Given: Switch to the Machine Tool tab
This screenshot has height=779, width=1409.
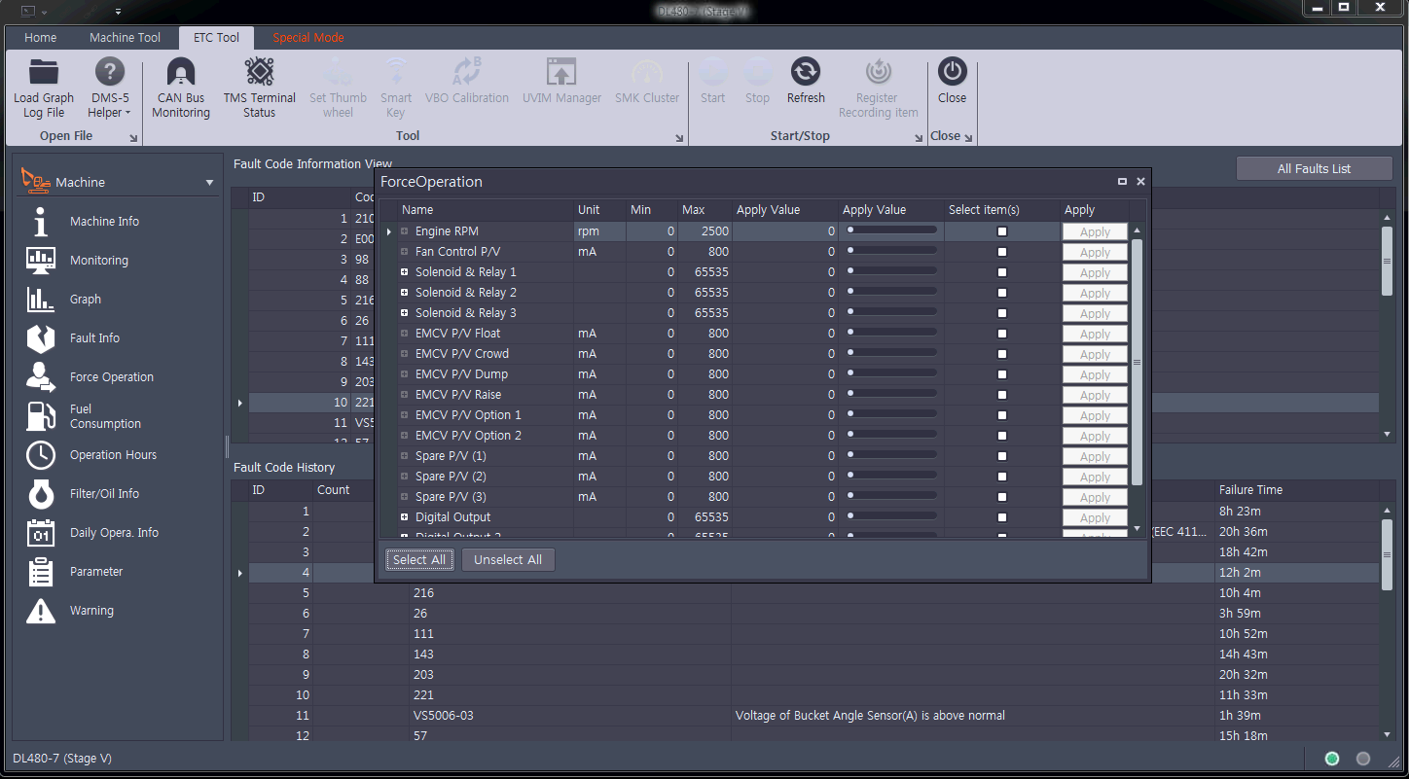Looking at the screenshot, I should [x=125, y=37].
